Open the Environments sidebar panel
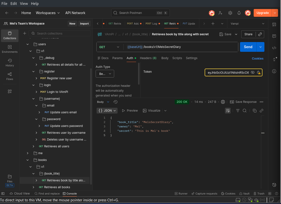 click(x=9, y=48)
